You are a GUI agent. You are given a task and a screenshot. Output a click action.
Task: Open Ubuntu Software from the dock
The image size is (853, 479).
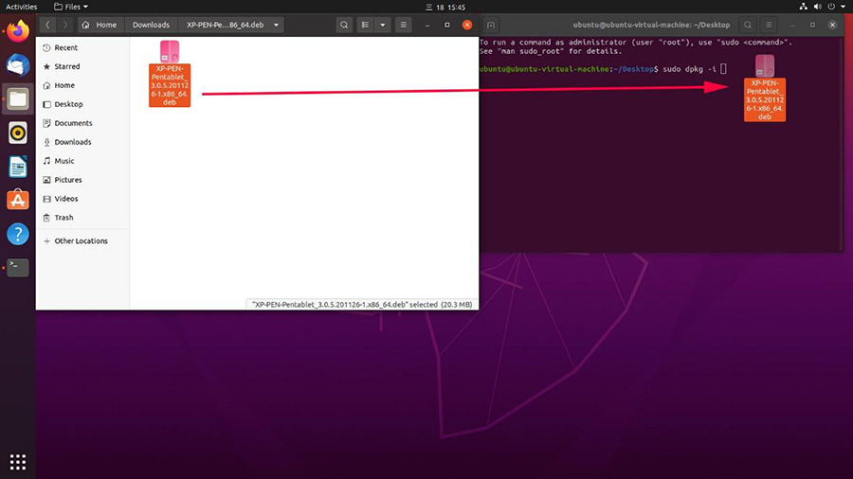[x=17, y=200]
